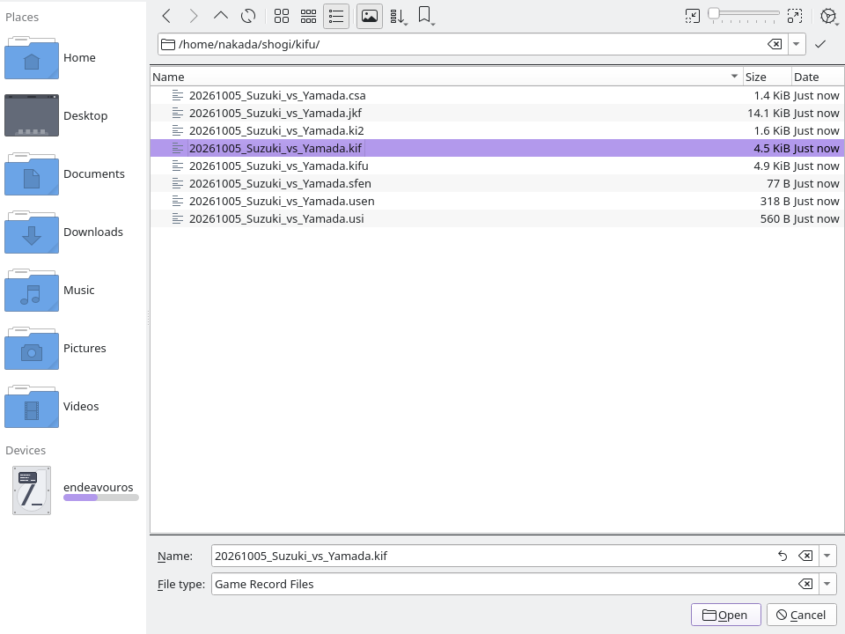The width and height of the screenshot is (845, 634).
Task: Open the Home place in sidebar
Action: coord(73,58)
